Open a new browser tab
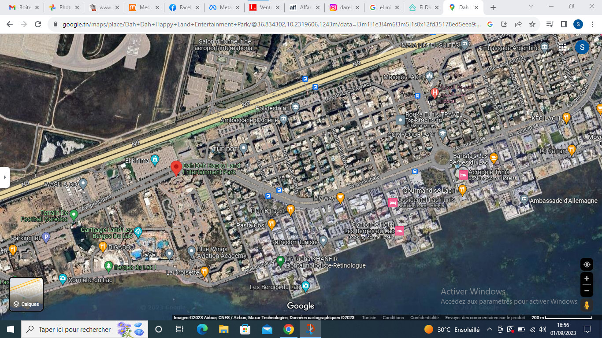The height and width of the screenshot is (338, 602). coord(493,7)
